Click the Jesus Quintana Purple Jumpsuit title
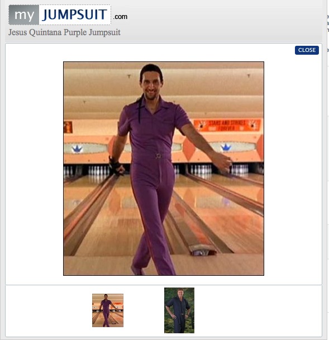Viewport: 329px width, 340px height. point(64,32)
